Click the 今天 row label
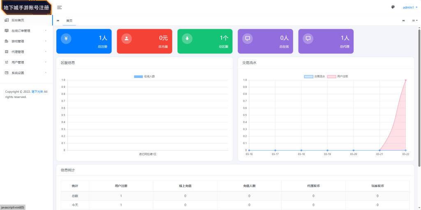Image resolution: width=421 pixels, height=210 pixels. [75, 205]
